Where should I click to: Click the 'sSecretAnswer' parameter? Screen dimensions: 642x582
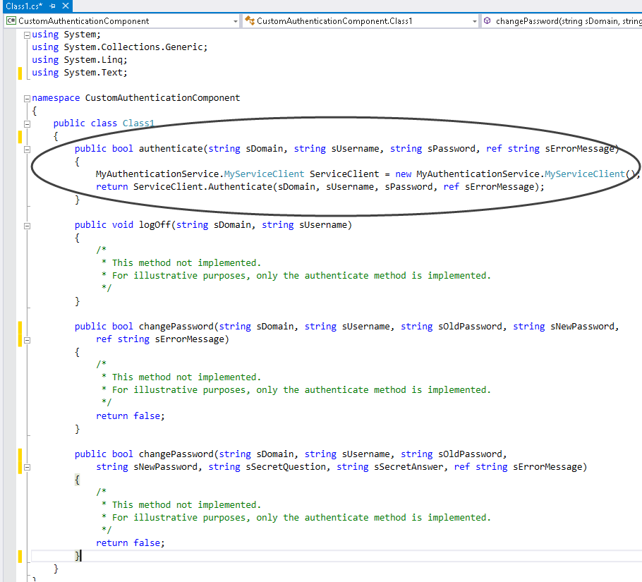click(408, 466)
